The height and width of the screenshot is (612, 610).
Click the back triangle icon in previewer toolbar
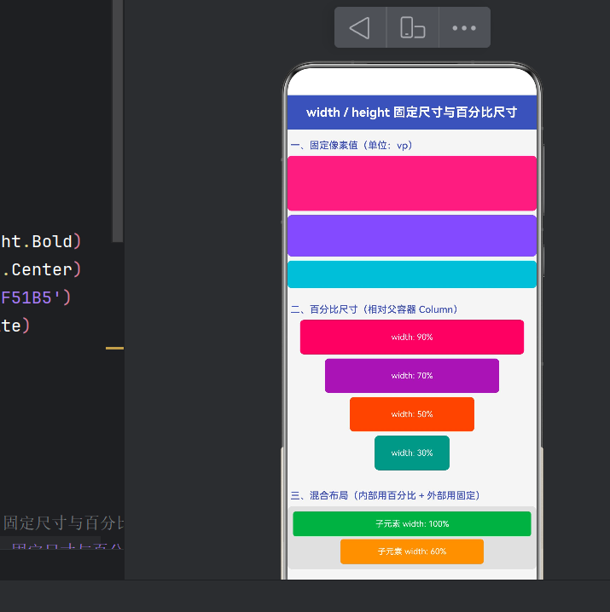click(x=360, y=28)
